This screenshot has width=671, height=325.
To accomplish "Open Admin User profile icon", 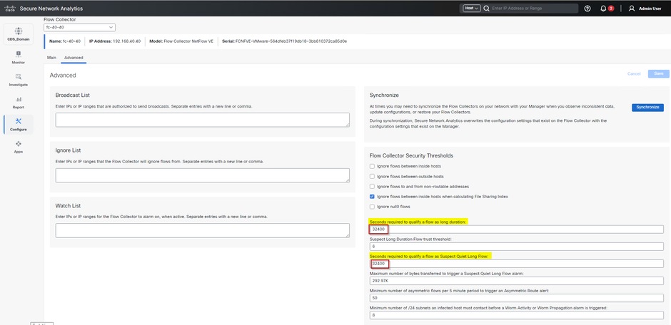I will point(631,9).
